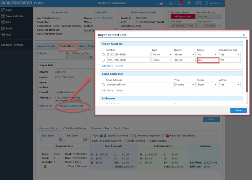The image size is (252, 180).
Task: Click the Save icon in sidebar
Action: pos(3,10)
